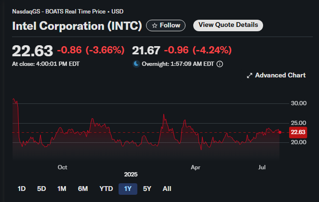Click the overnight info icon
Image resolution: width=319 pixels, height=202 pixels.
click(x=220, y=64)
